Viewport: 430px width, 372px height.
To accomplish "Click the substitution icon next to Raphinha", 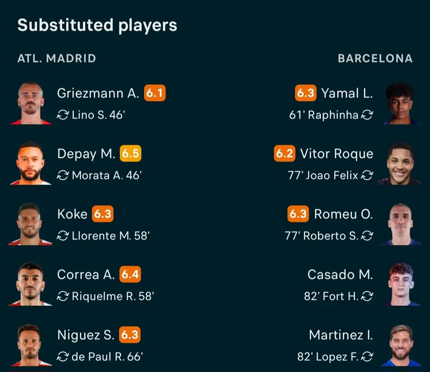I will [x=367, y=115].
